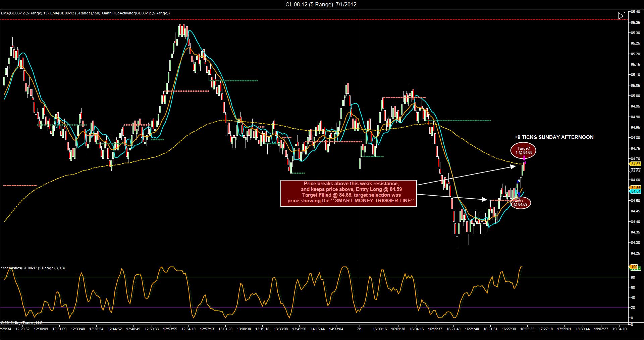Image resolution: width=644 pixels, height=340 pixels.
Task: Select the 'Target1 1 @ 84.68' ellipse marker
Action: [524, 150]
